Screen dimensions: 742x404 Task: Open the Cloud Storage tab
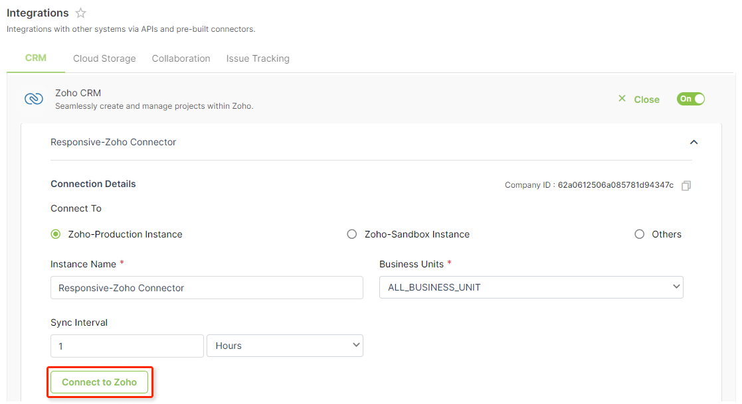[x=104, y=58]
